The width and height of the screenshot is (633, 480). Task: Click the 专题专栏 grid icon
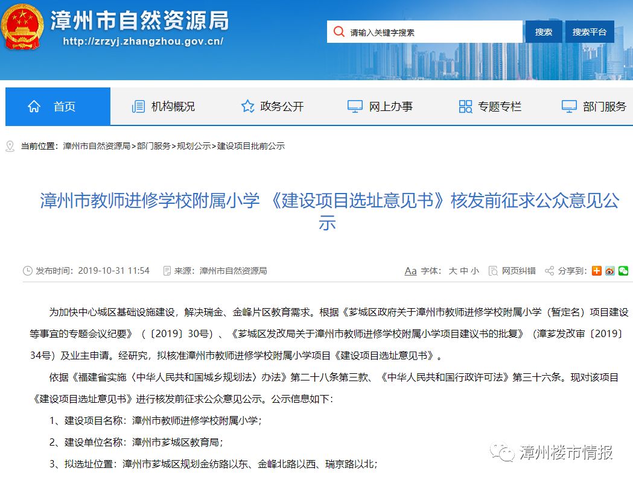pyautogui.click(x=465, y=106)
